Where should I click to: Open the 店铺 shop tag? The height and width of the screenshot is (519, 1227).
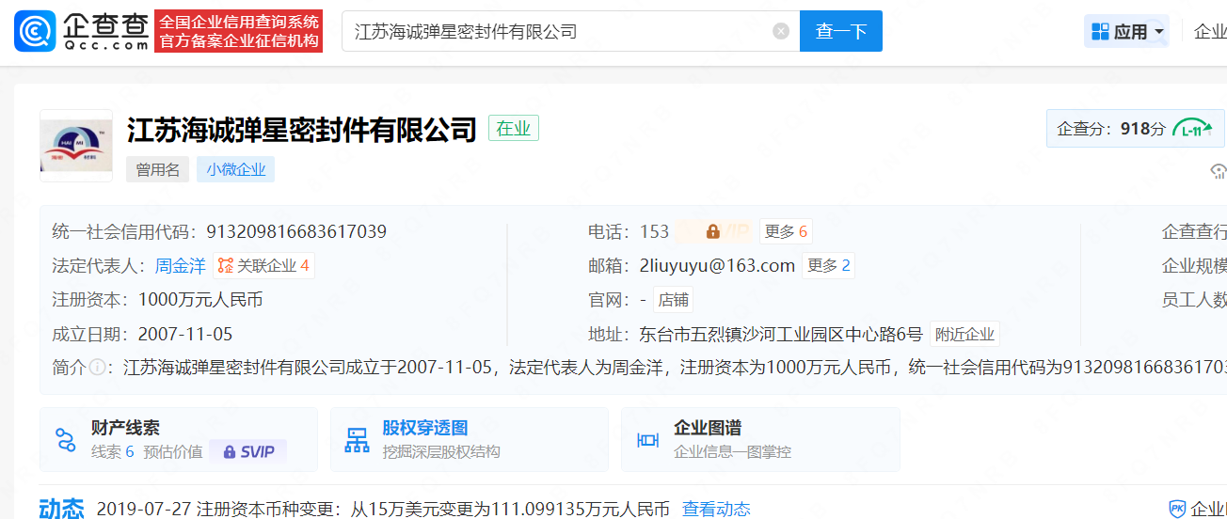pyautogui.click(x=673, y=300)
